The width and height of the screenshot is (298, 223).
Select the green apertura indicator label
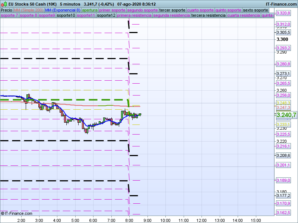90,10
